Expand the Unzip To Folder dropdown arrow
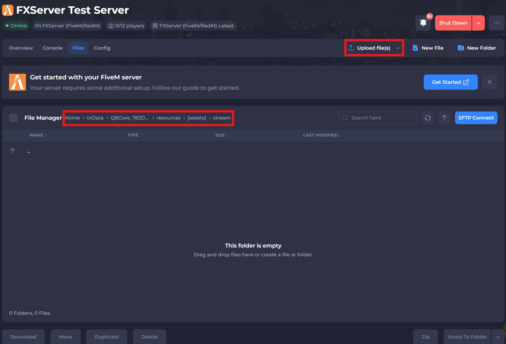The height and width of the screenshot is (344, 506). pos(498,337)
